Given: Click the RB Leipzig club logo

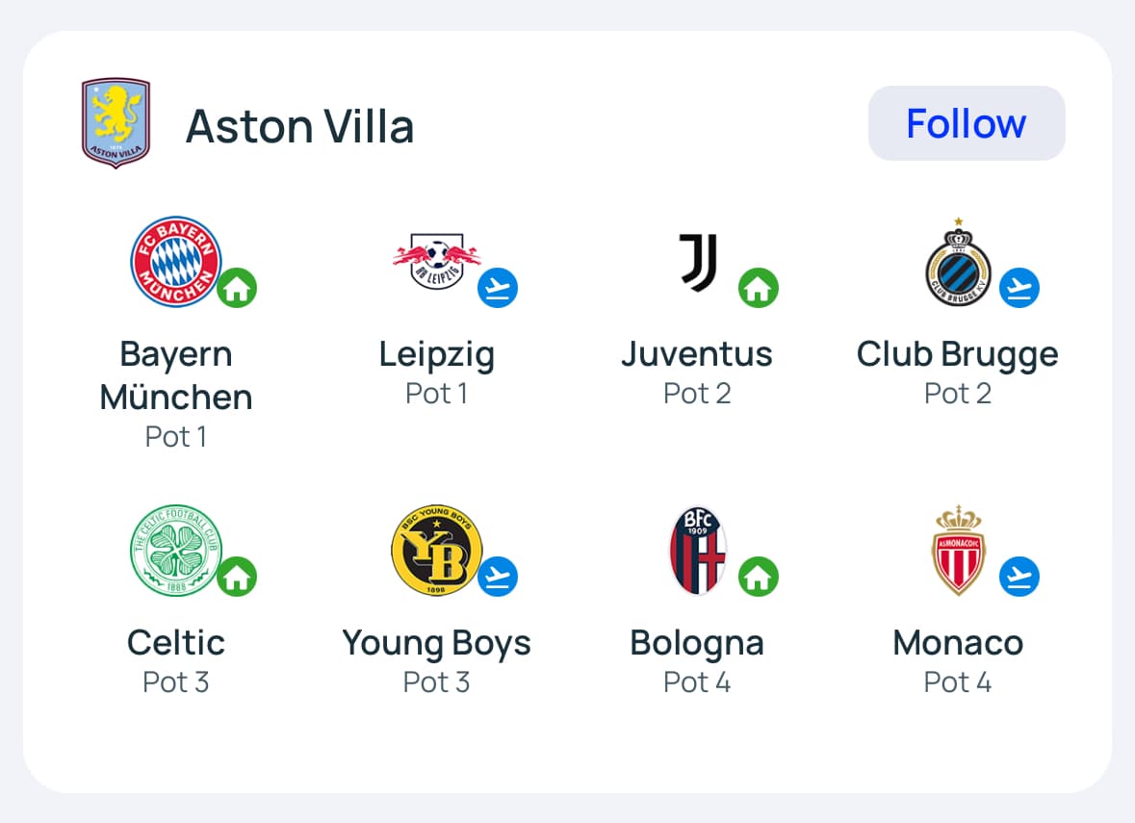Looking at the screenshot, I should click(x=437, y=259).
